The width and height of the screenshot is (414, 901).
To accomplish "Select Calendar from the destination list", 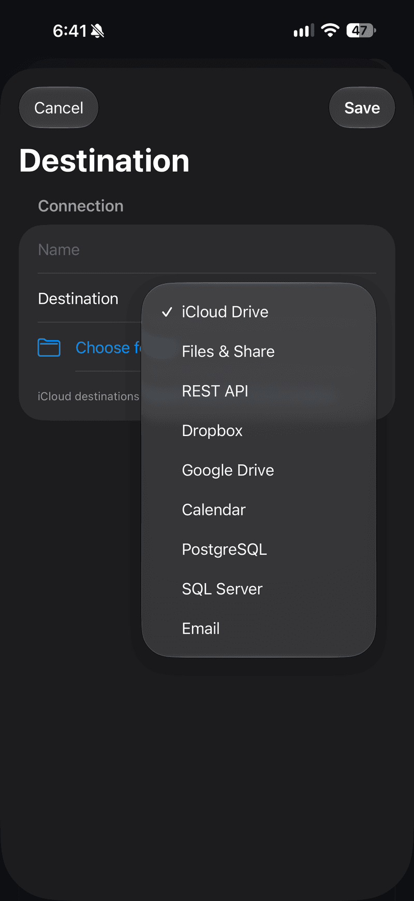I will click(x=259, y=510).
